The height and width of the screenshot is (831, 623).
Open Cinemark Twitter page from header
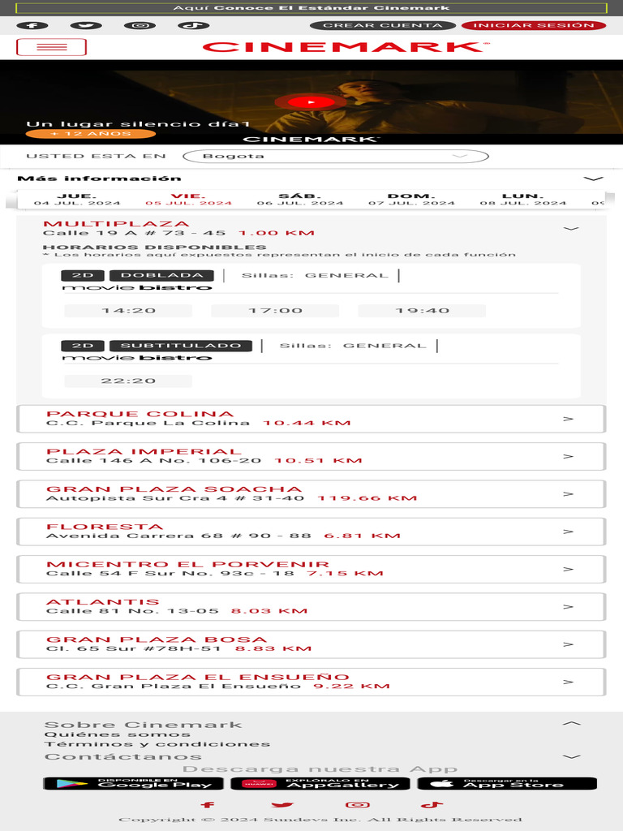coord(86,25)
